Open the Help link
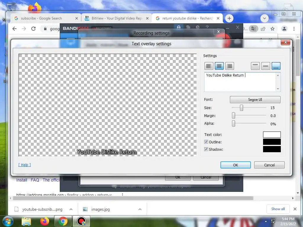 (x=25, y=165)
